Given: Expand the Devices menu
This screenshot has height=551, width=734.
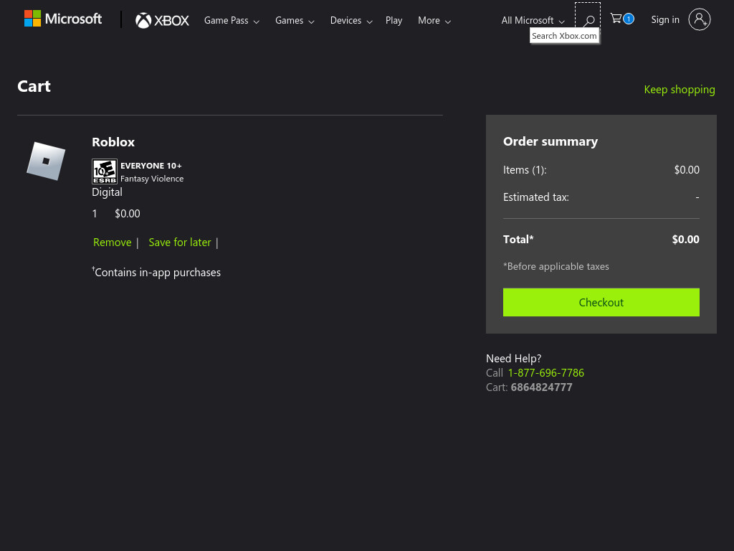Looking at the screenshot, I should [351, 21].
